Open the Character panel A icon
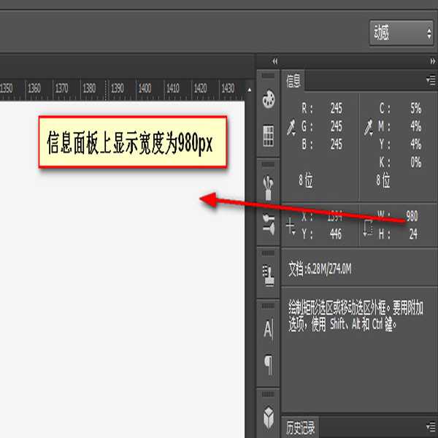The height and width of the screenshot is (438, 438). (269, 329)
